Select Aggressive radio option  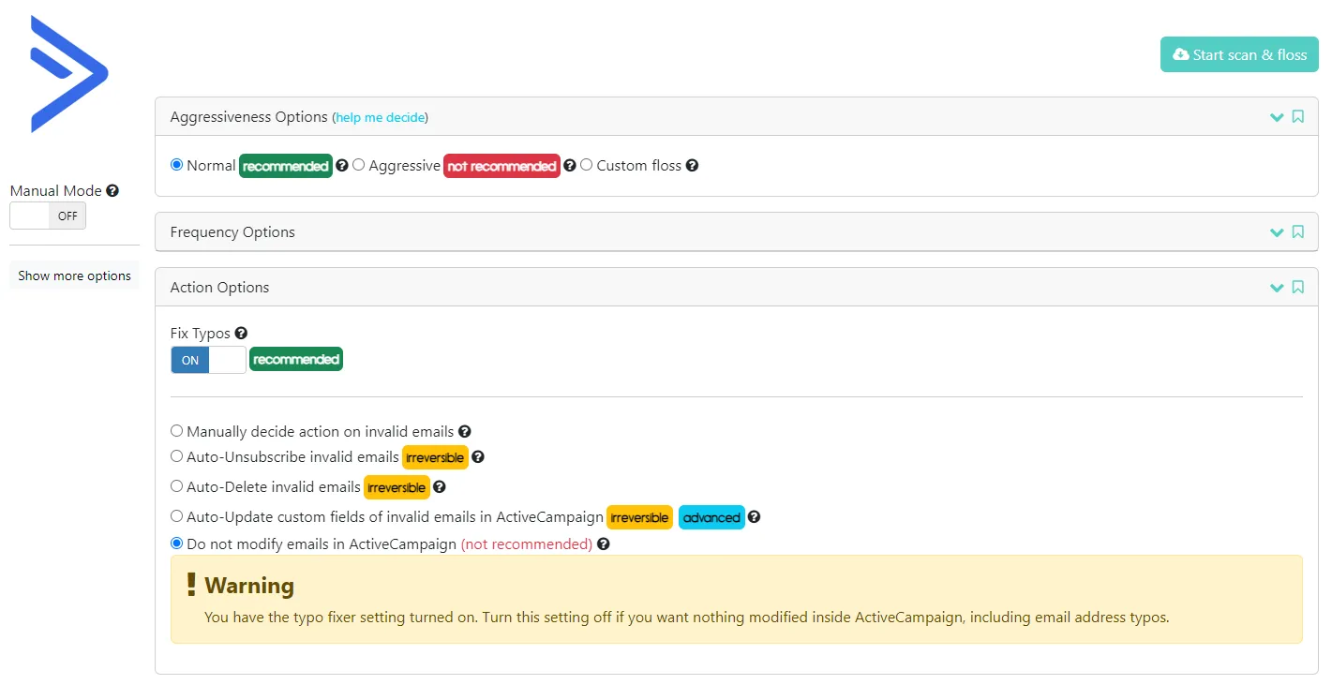coord(358,165)
